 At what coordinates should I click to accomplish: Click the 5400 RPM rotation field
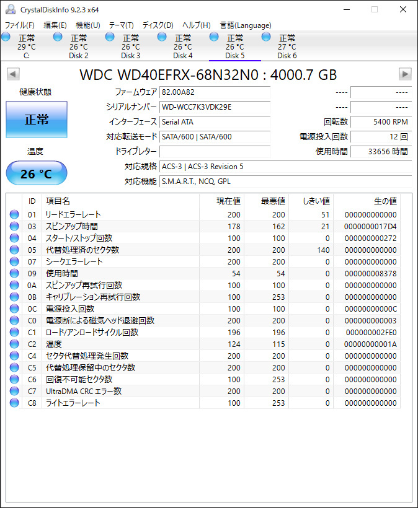click(x=381, y=122)
